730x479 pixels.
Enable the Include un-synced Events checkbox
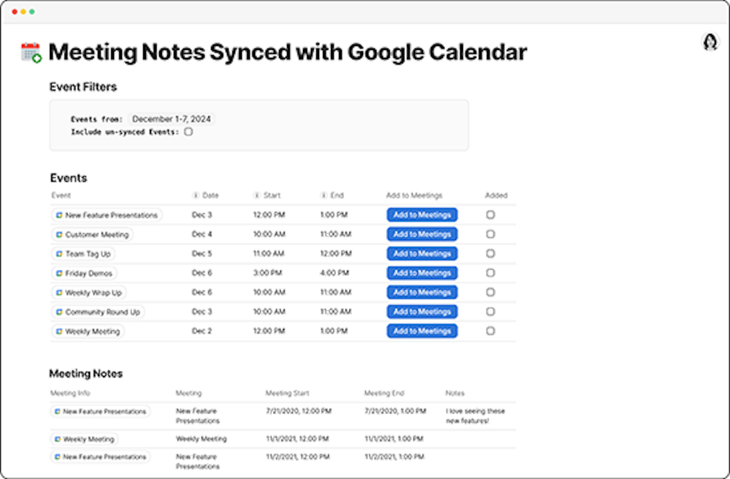coord(188,132)
